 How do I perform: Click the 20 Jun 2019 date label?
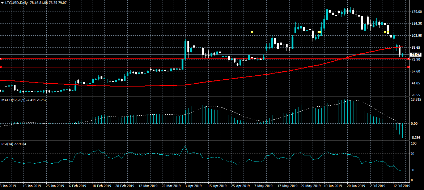356,186
